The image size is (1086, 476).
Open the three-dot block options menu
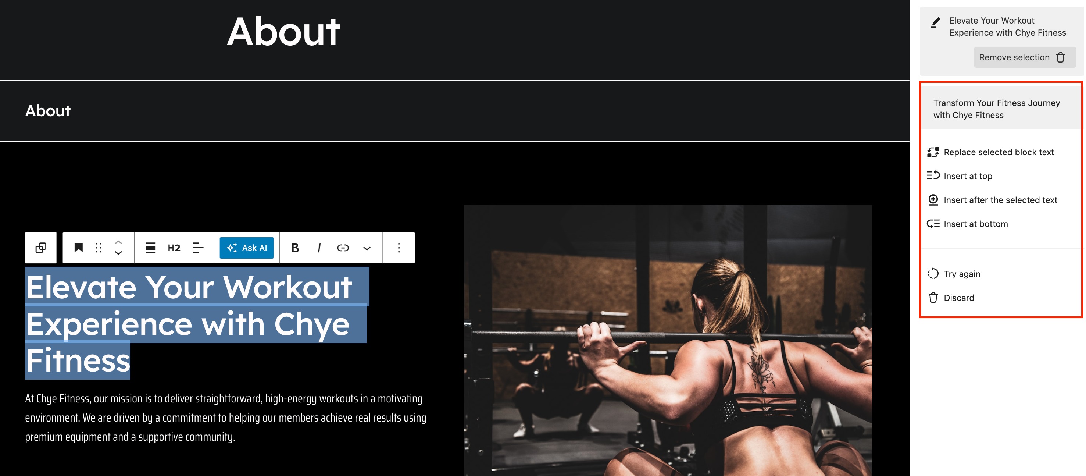(399, 248)
